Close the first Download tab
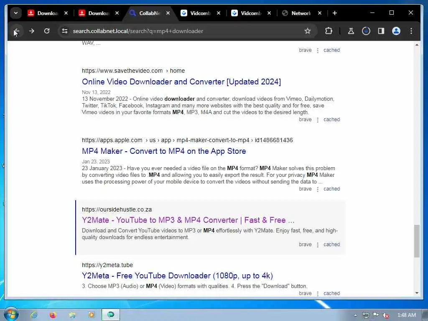 pos(66,13)
